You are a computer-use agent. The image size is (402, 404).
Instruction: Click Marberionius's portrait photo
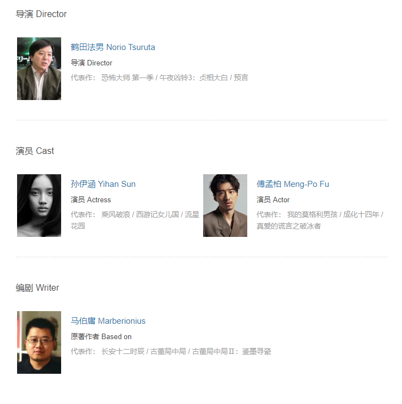[x=39, y=342]
